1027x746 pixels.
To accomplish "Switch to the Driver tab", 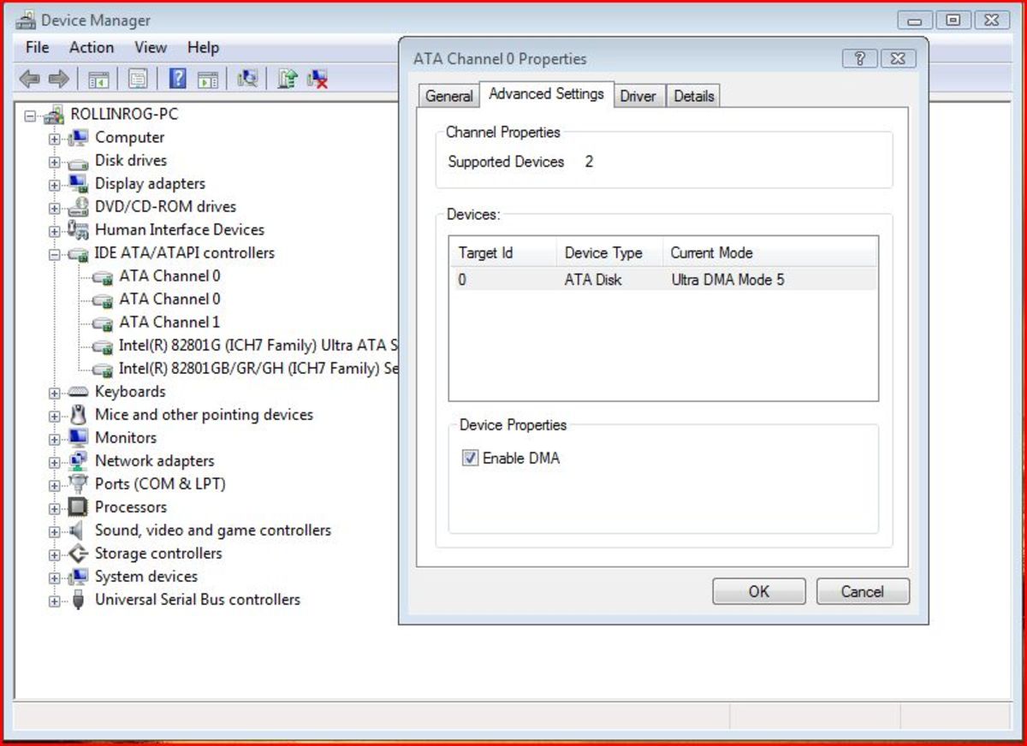I will [638, 95].
